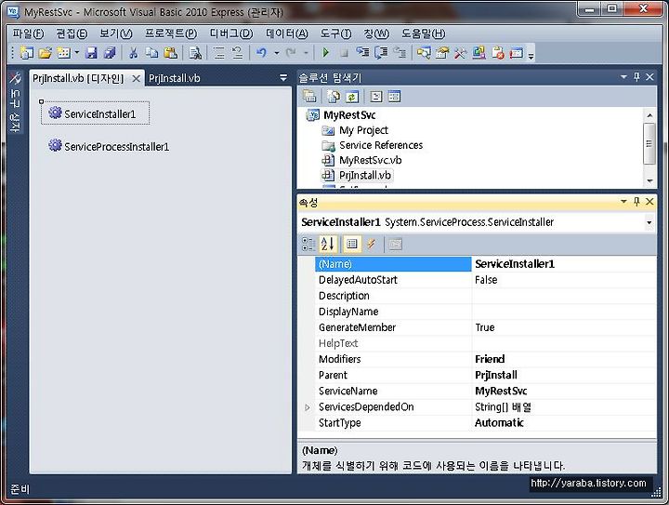
Task: Toggle Show All Files in Solution Explorer
Action: pos(334,97)
